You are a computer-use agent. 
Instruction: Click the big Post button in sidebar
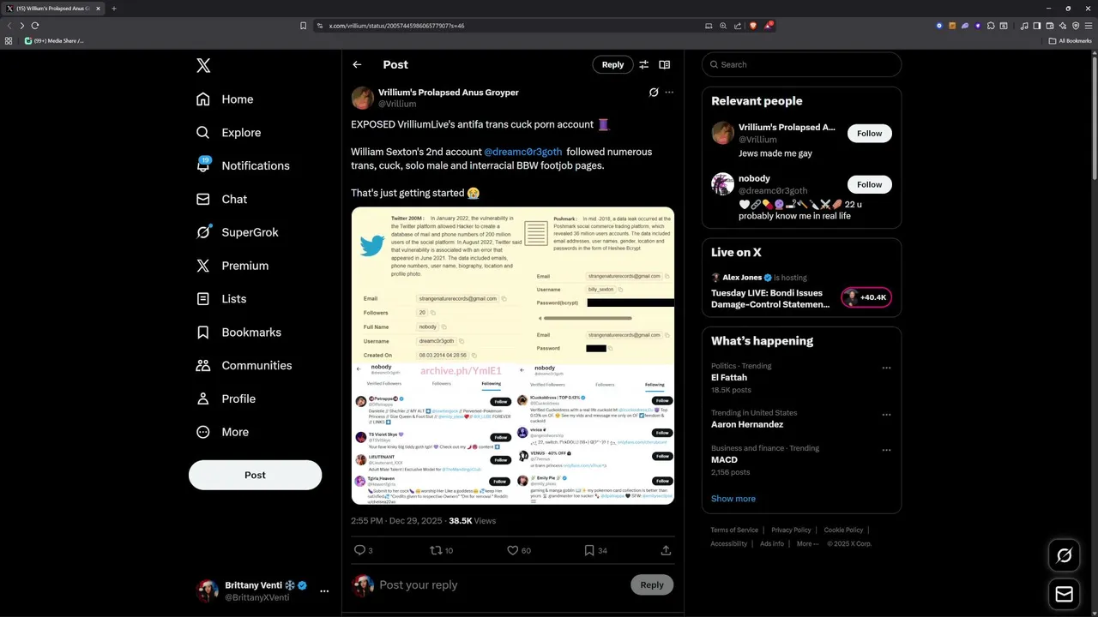(255, 475)
